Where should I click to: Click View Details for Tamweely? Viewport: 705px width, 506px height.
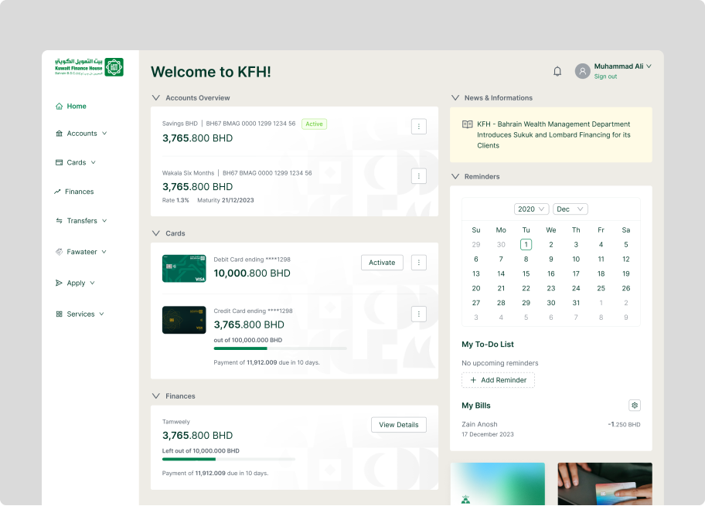pyautogui.click(x=398, y=425)
